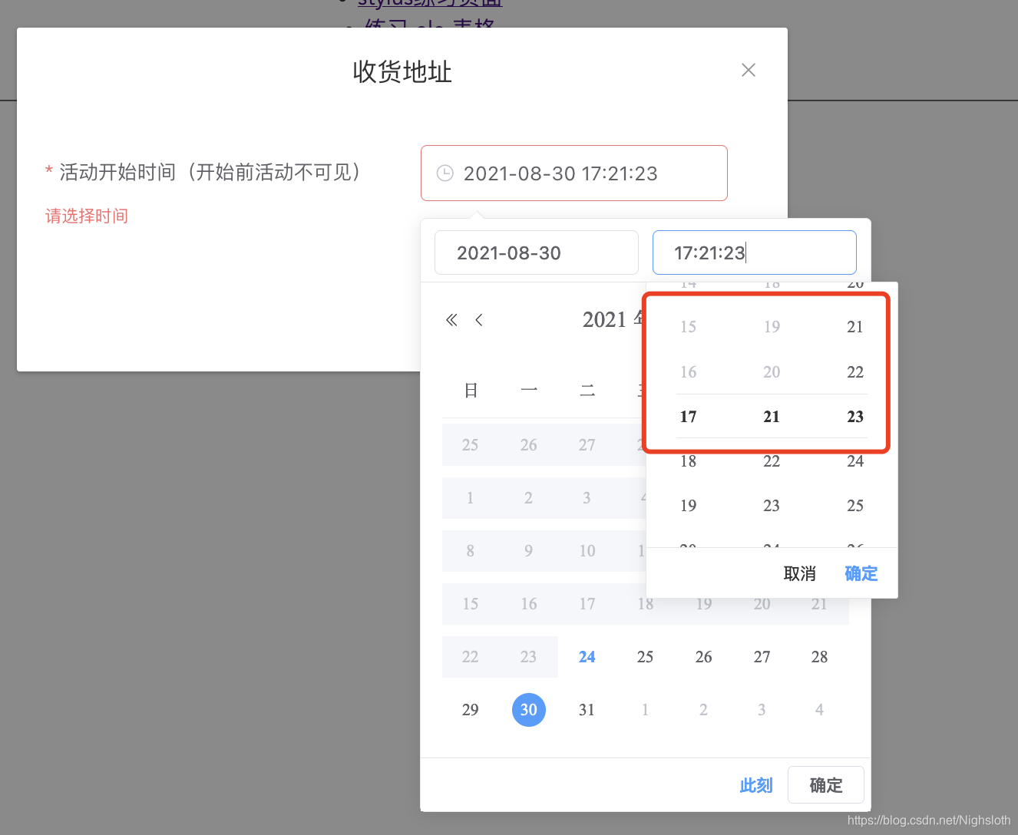Viewport: 1018px width, 835px height.
Task: Click the clock icon in the datetime field
Action: [445, 173]
